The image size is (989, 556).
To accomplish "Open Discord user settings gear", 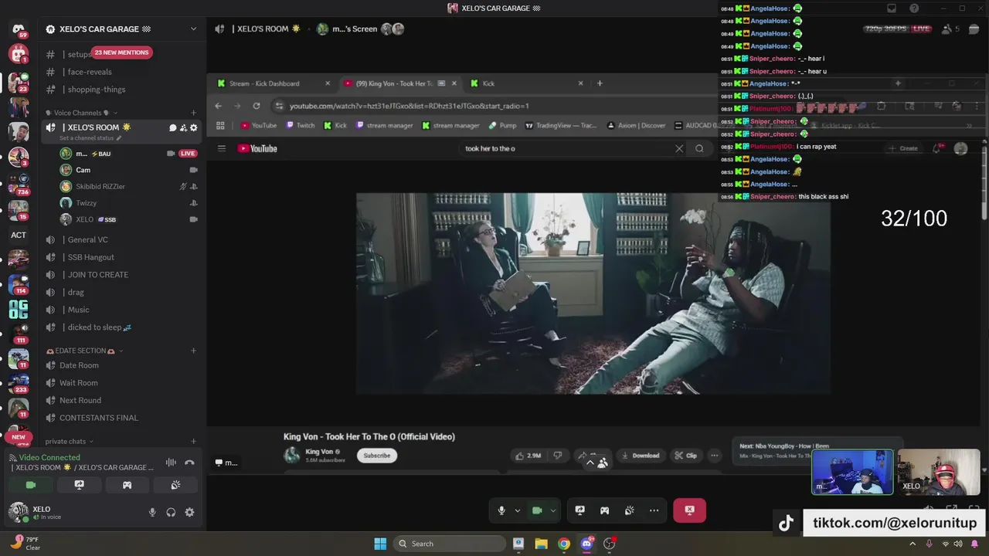I will point(189,512).
